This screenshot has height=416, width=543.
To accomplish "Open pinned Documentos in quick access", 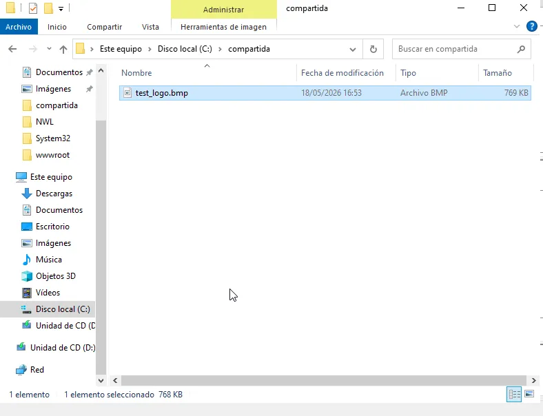I will tap(59, 72).
